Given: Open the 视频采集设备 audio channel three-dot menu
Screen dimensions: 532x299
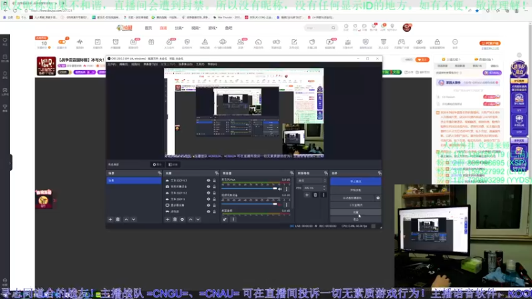Looking at the screenshot, I should point(287,205).
